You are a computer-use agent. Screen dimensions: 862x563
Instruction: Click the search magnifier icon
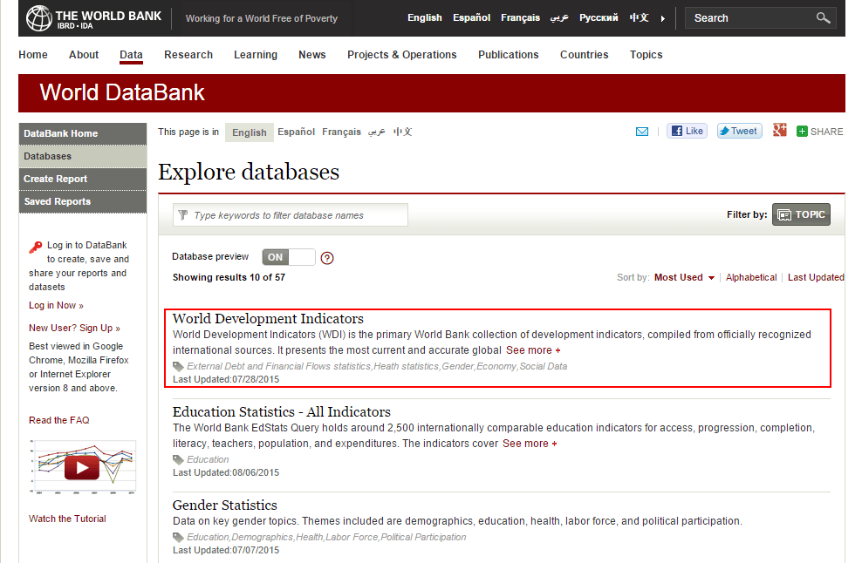pos(823,18)
